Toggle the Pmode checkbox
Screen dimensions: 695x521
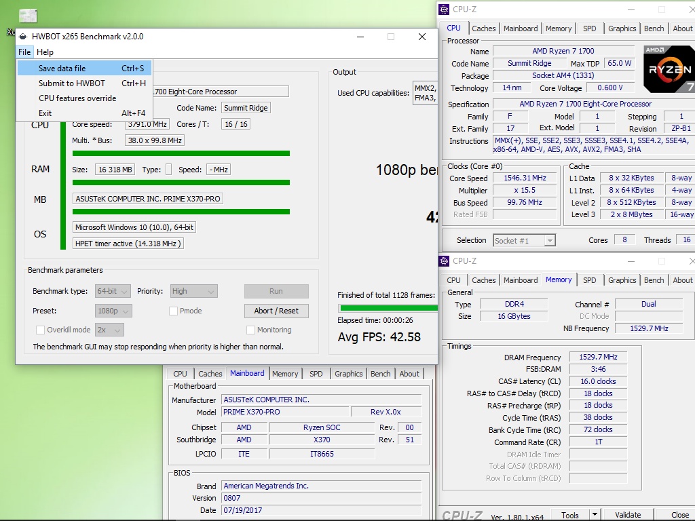[x=173, y=311]
